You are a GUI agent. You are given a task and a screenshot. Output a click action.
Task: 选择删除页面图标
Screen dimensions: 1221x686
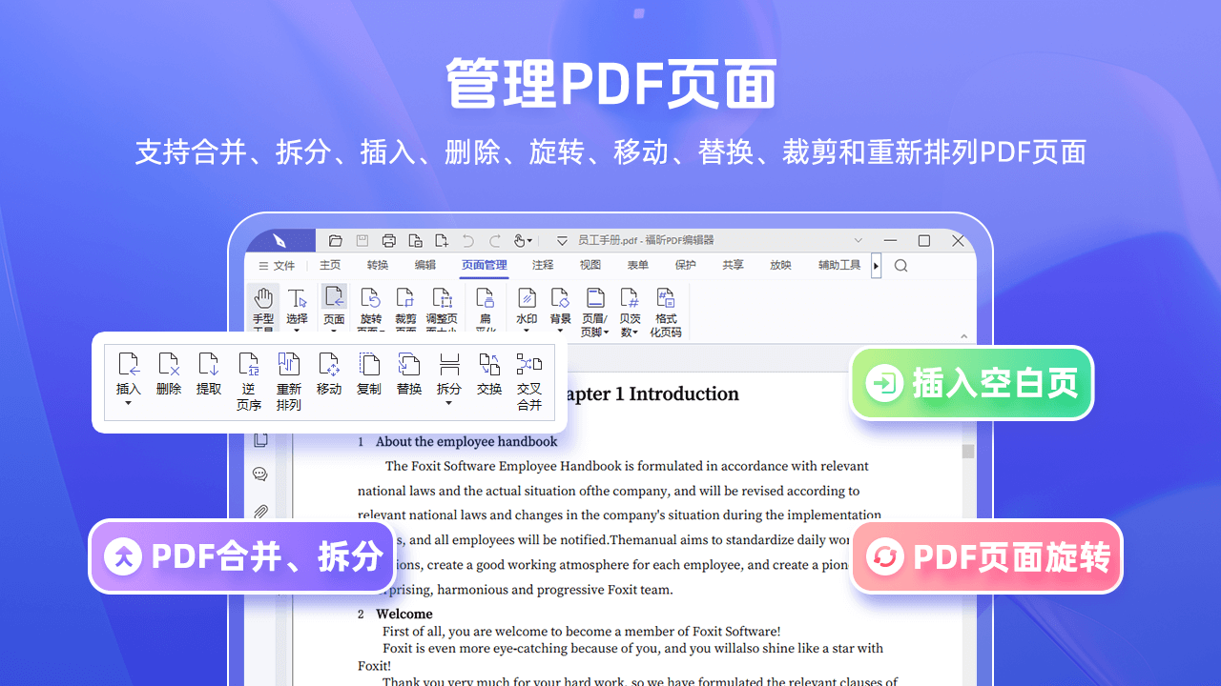click(x=168, y=365)
